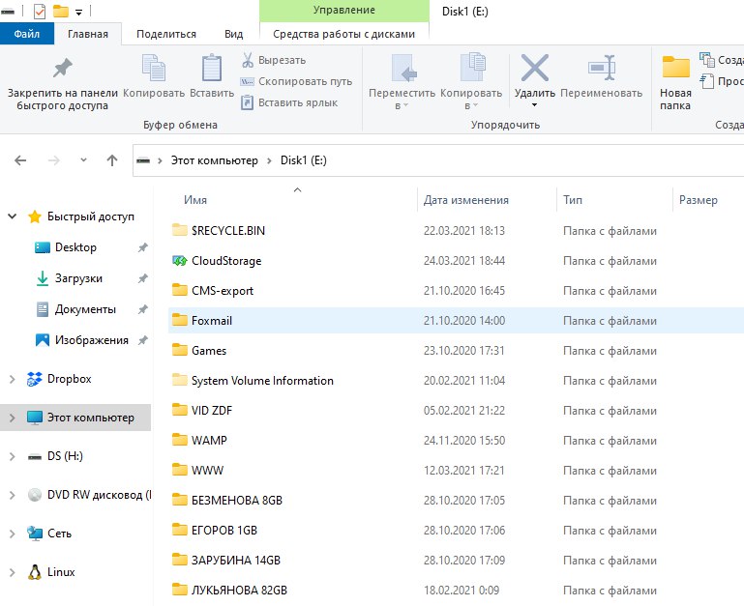Click the Управление contextual tab header
Viewport: 744px width, 606px height.
click(x=344, y=10)
